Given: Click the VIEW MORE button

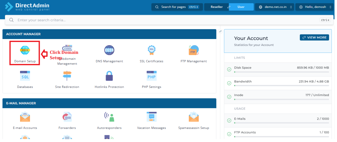Looking at the screenshot, I should pos(314,37).
